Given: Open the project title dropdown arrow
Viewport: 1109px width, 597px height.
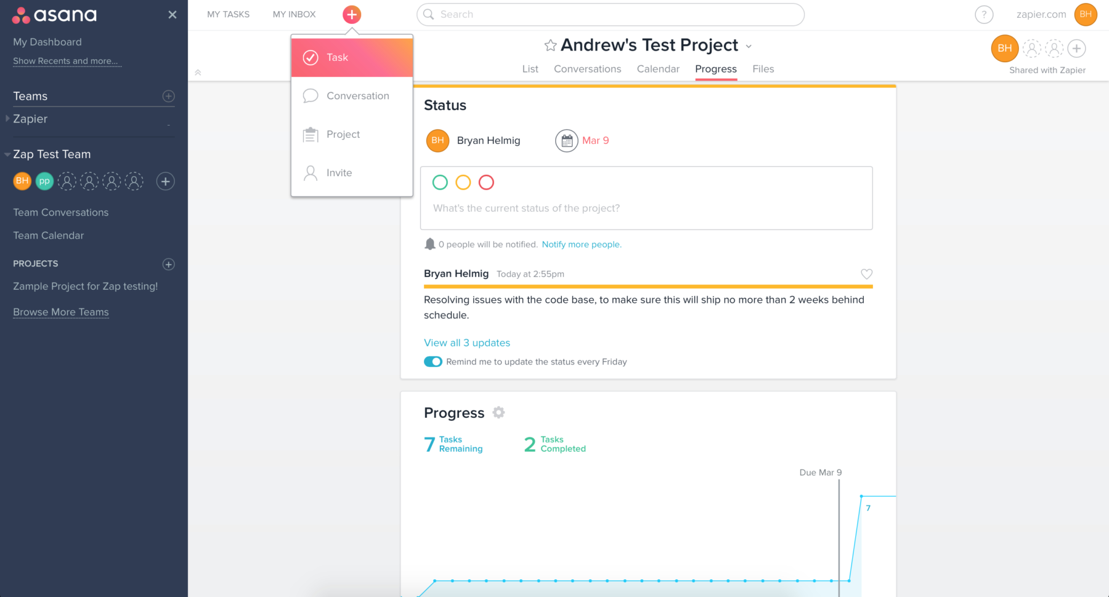Looking at the screenshot, I should coord(749,46).
